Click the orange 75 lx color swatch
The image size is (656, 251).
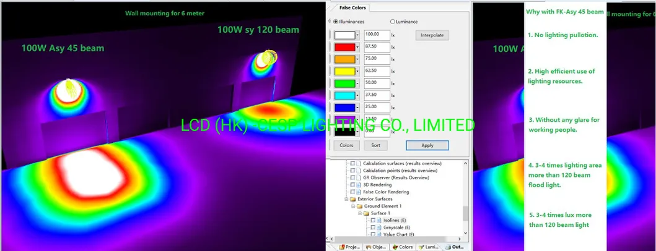pyautogui.click(x=345, y=59)
